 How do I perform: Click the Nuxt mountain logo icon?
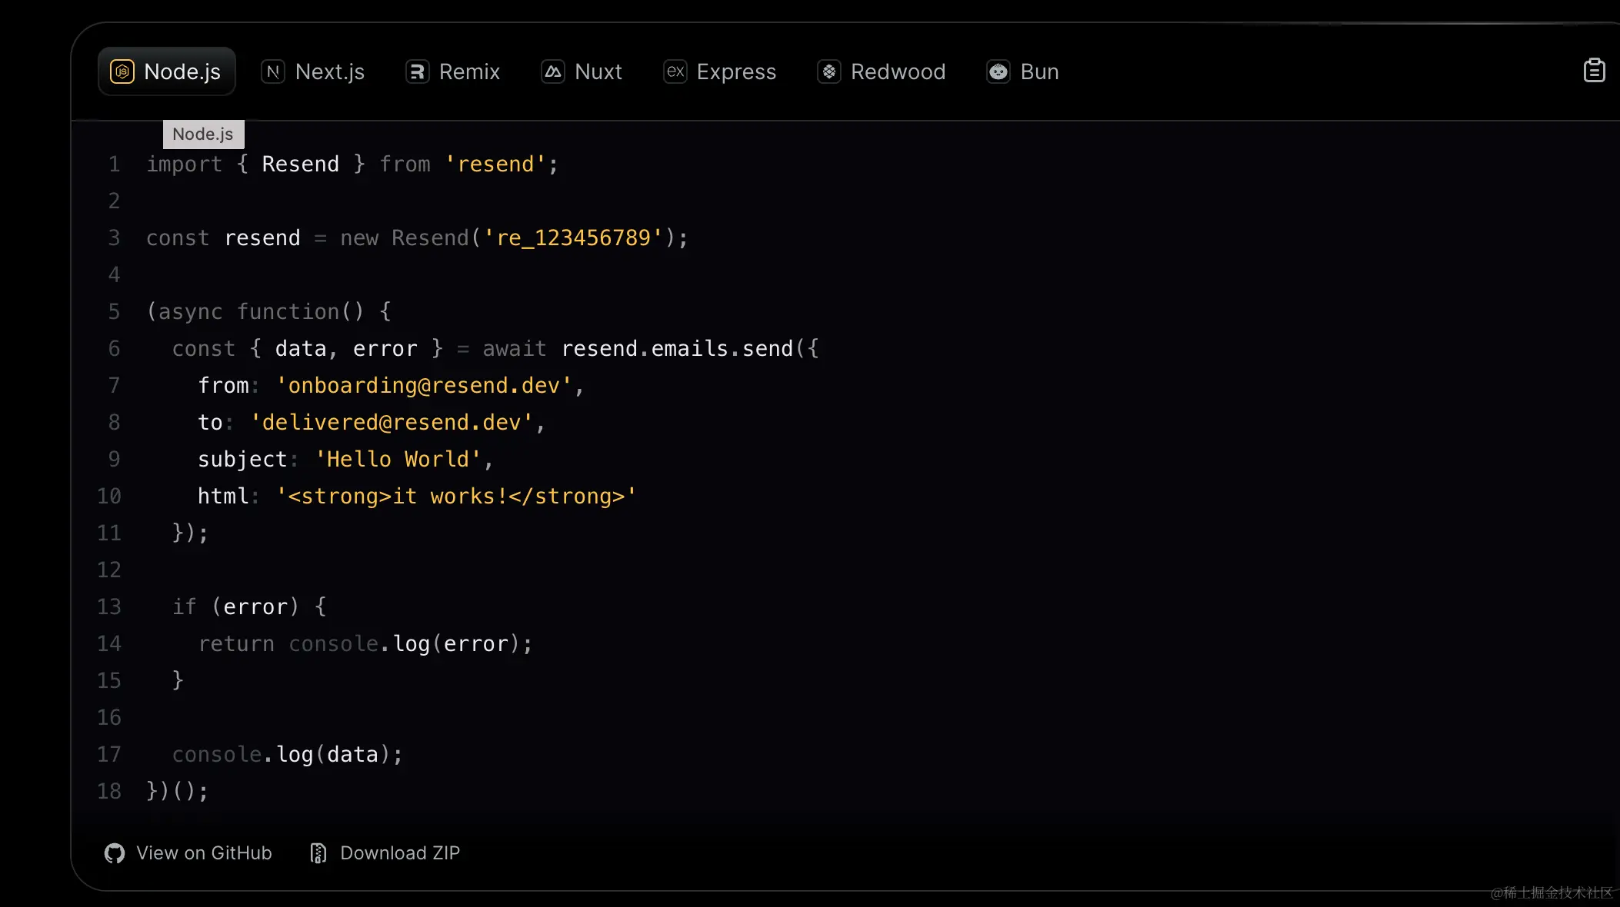552,71
